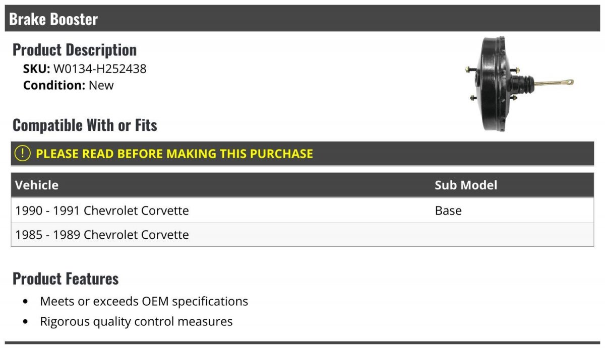Click the yellow exclamation warning icon
The height and width of the screenshot is (349, 605).
22,153
